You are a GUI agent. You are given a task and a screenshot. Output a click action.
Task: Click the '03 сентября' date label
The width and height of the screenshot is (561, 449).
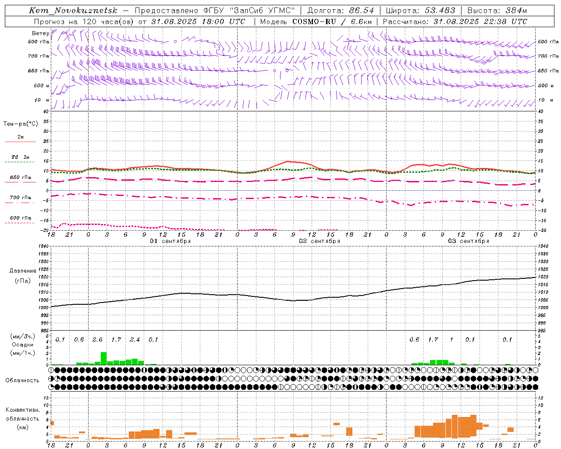pyautogui.click(x=469, y=241)
